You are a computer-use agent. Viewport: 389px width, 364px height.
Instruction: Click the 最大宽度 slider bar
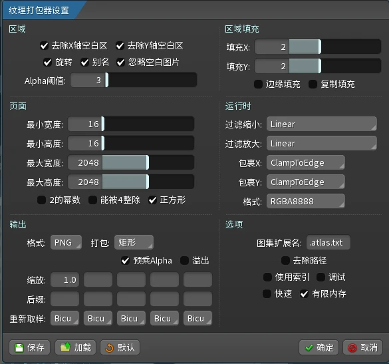click(131, 162)
